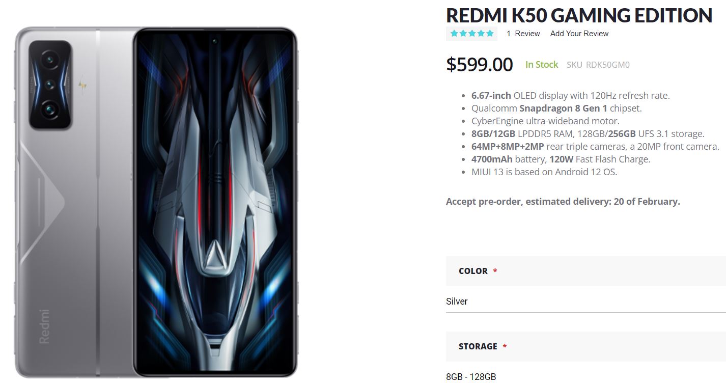Click the red asterisk beside COLOR

point(495,271)
